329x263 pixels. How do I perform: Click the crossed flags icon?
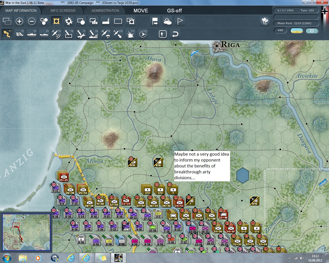pos(265,21)
